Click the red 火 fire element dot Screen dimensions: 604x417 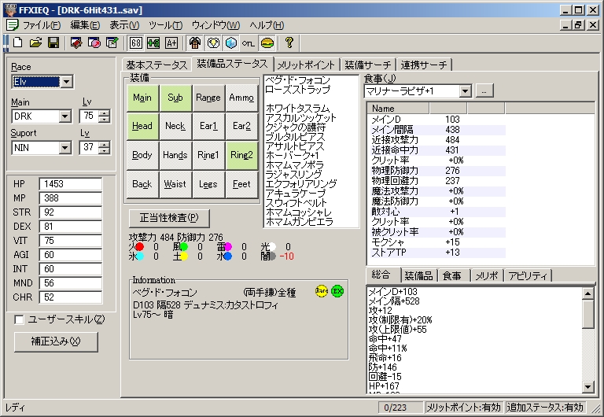pos(139,246)
